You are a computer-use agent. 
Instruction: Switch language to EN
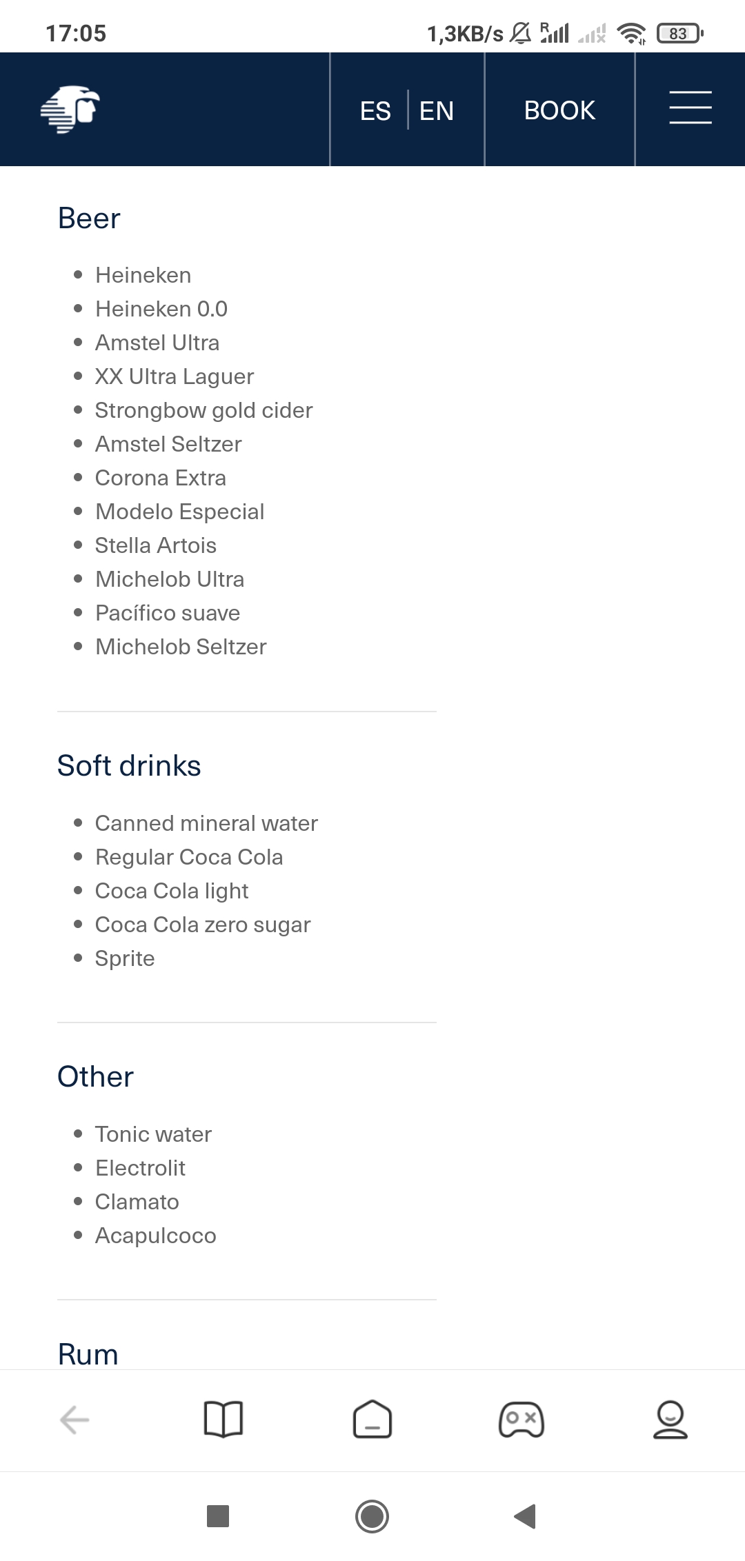pos(437,110)
